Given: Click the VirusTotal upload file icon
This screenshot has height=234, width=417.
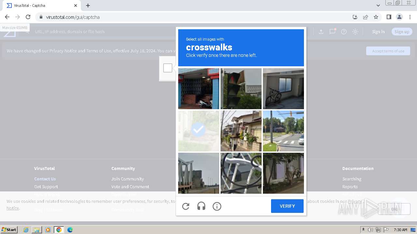Looking at the screenshot, I should coord(321,32).
